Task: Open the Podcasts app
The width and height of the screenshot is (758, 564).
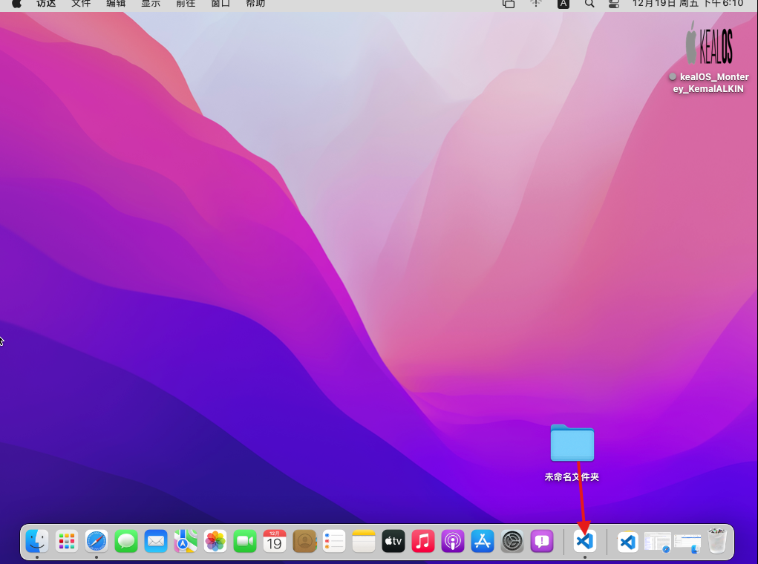Action: [x=453, y=542]
